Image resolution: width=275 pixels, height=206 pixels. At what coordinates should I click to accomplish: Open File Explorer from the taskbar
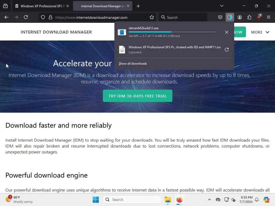click(x=168, y=200)
